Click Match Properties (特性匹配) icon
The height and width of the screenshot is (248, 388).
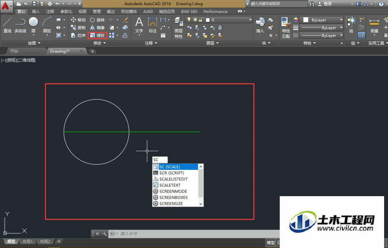point(286,27)
